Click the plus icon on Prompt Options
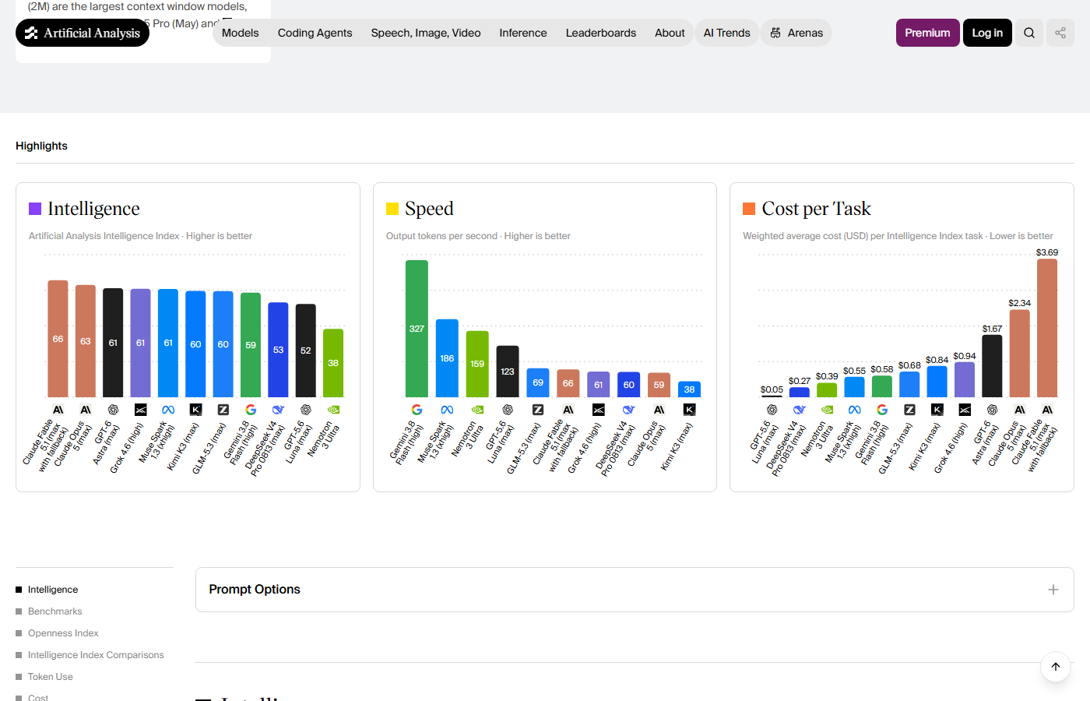The height and width of the screenshot is (701, 1090). (x=1053, y=590)
